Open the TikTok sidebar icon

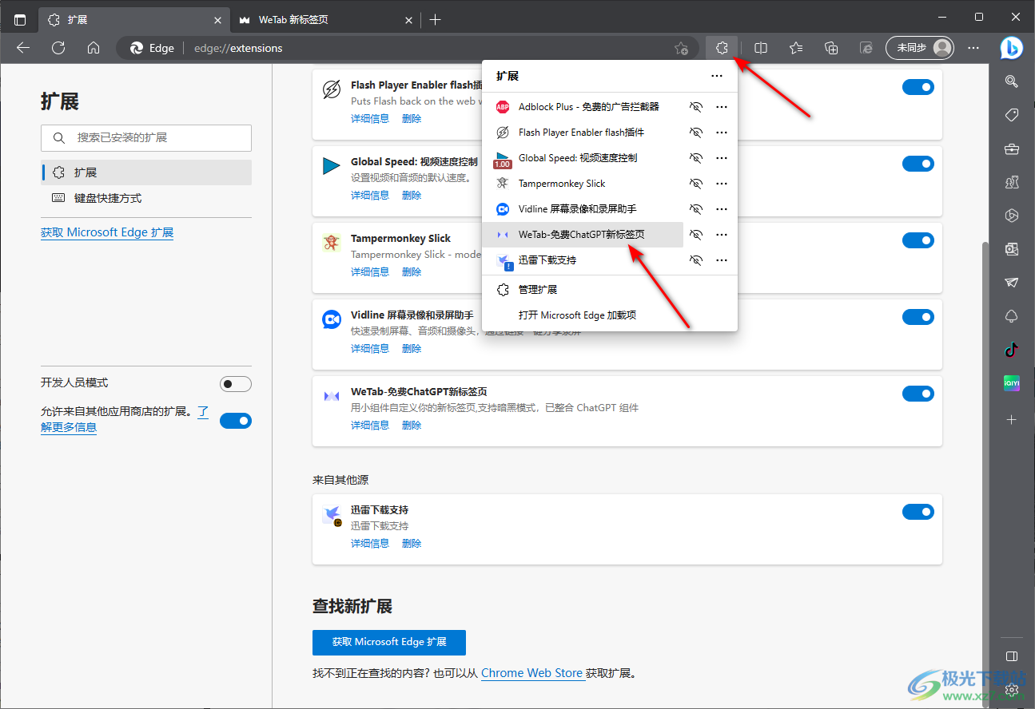1012,350
